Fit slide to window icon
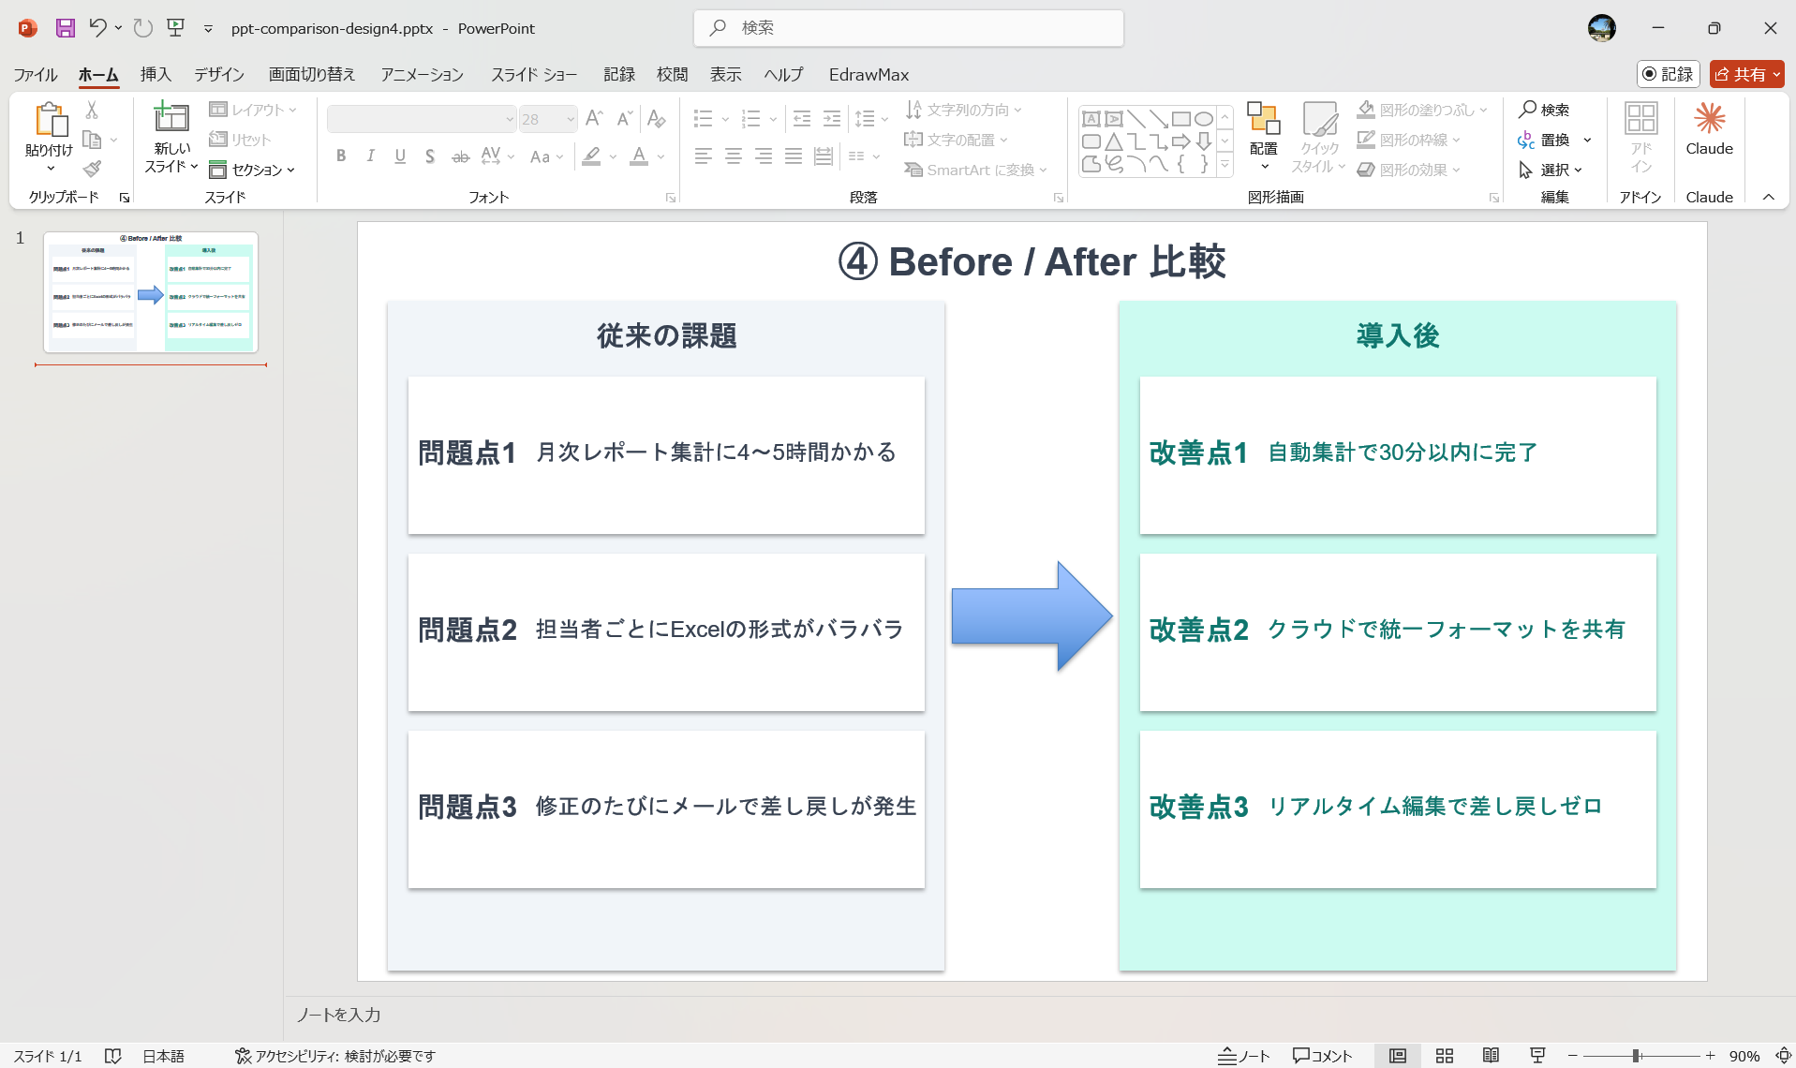Viewport: 1796px width, 1068px height. coord(1784,1056)
